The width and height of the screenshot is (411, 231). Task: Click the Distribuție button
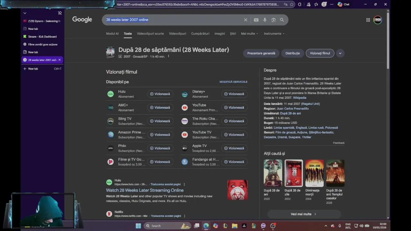coord(293,53)
